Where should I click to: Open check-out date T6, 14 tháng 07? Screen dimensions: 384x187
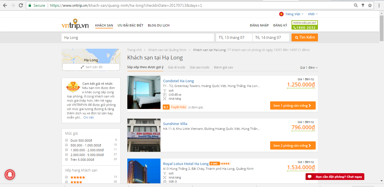271,37
